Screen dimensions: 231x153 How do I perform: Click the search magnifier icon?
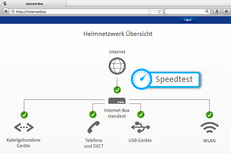[207, 11]
